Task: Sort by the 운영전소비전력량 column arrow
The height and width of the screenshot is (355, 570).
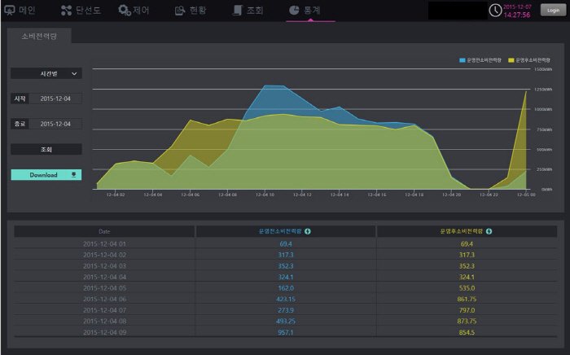Action: coord(308,232)
